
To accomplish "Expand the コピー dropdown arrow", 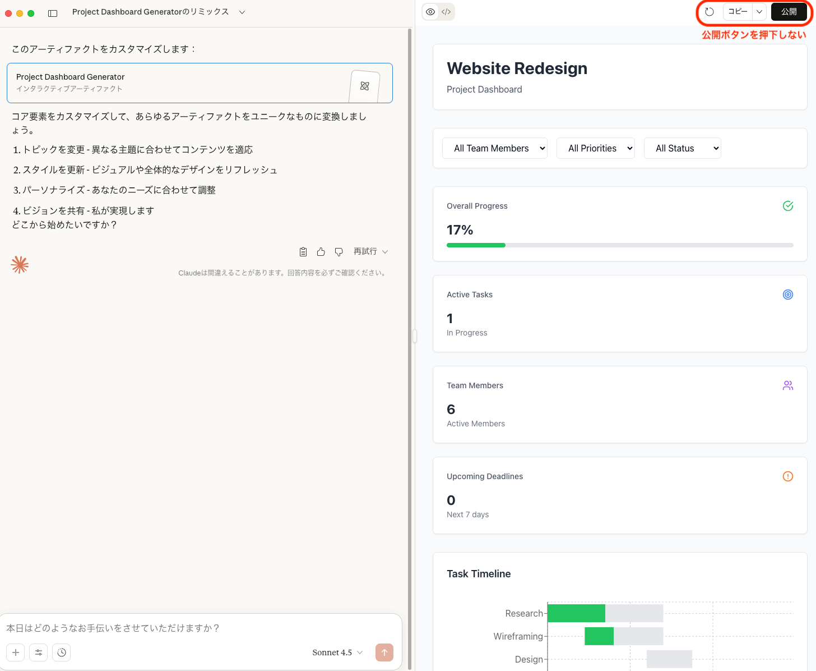I will tap(759, 12).
